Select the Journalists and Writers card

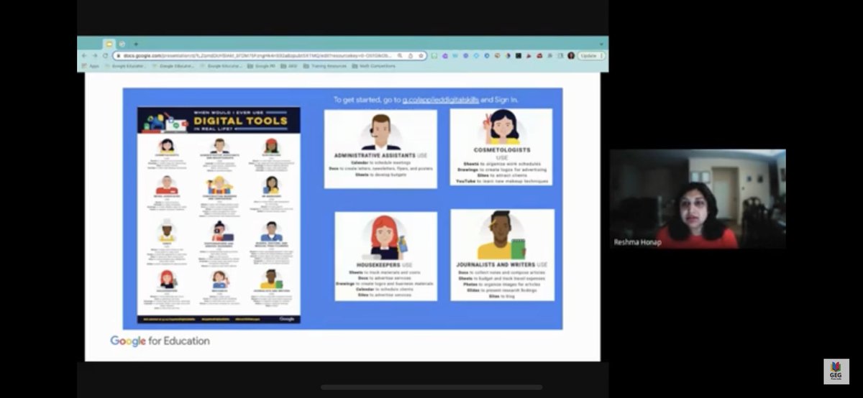[x=502, y=255]
